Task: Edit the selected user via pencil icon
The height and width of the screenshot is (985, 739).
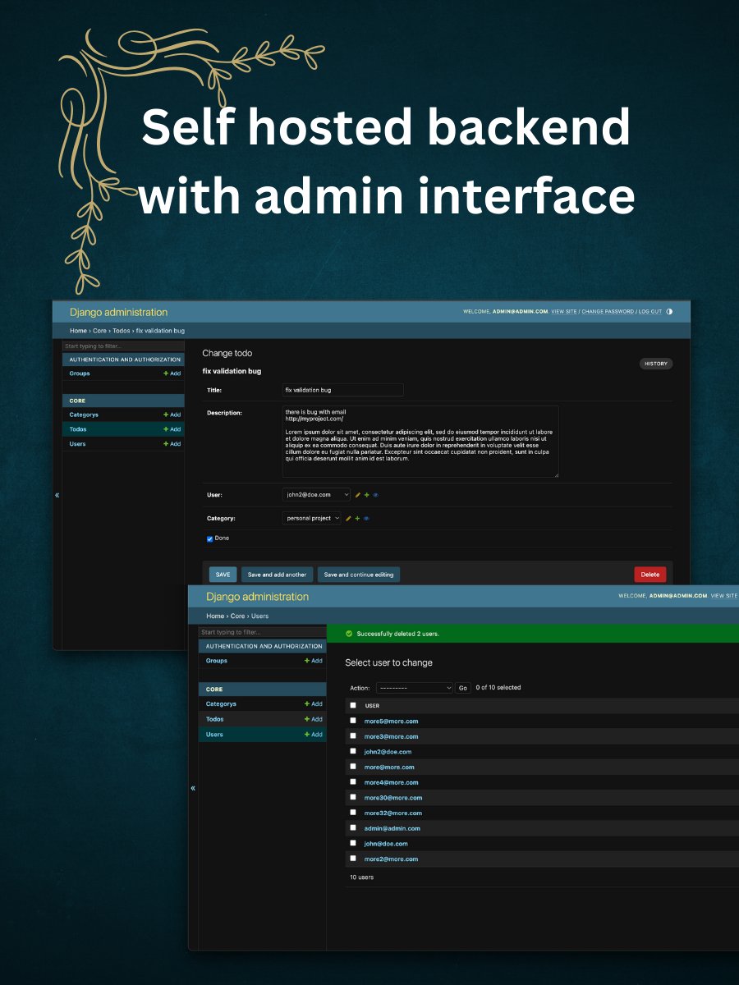Action: click(x=357, y=494)
